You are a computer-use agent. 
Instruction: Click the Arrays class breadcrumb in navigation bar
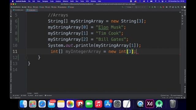point(71,7)
